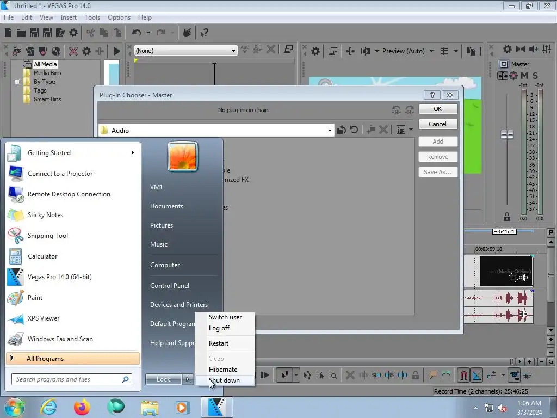Screen dimensions: 557x418
Task: Click Move plug-in left in chain icon
Action: [x=397, y=110]
